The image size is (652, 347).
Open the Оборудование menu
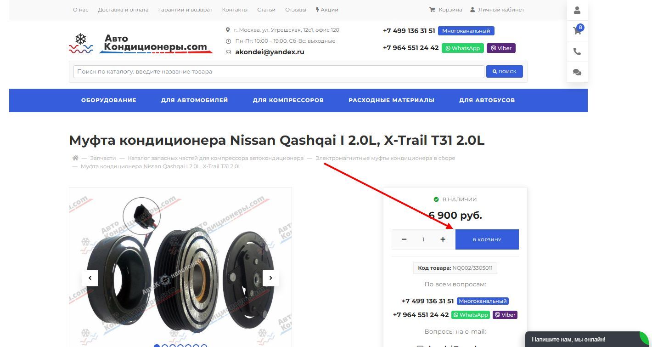click(109, 100)
